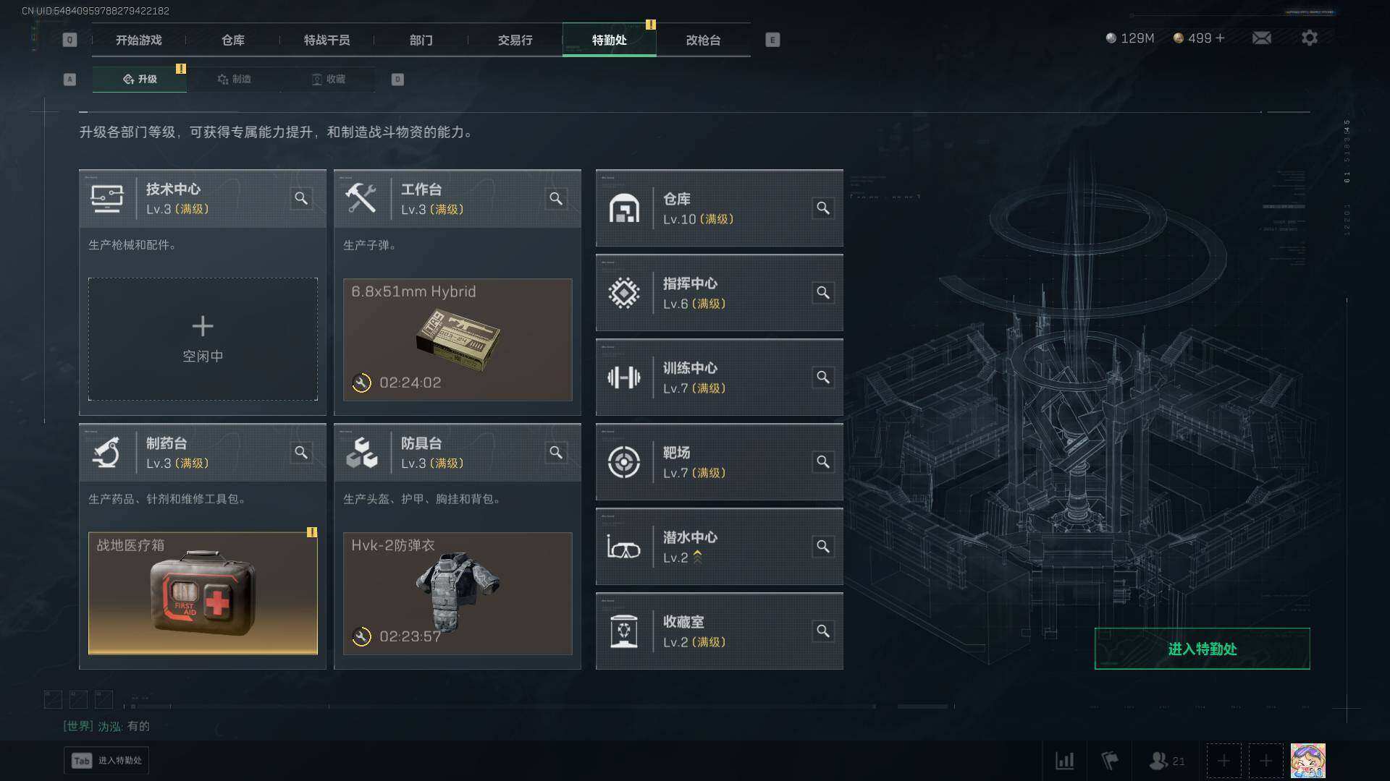Click magnifier on 制药台 card

pyautogui.click(x=301, y=453)
